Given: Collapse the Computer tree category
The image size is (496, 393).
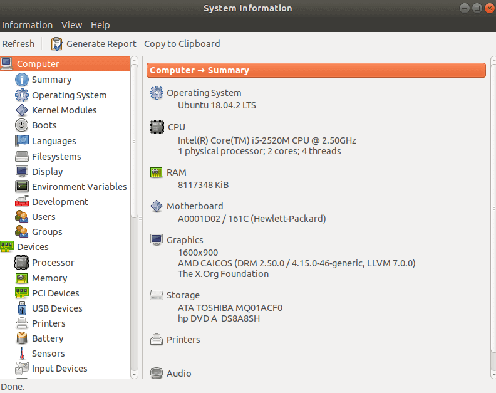Looking at the screenshot, I should click(38, 64).
